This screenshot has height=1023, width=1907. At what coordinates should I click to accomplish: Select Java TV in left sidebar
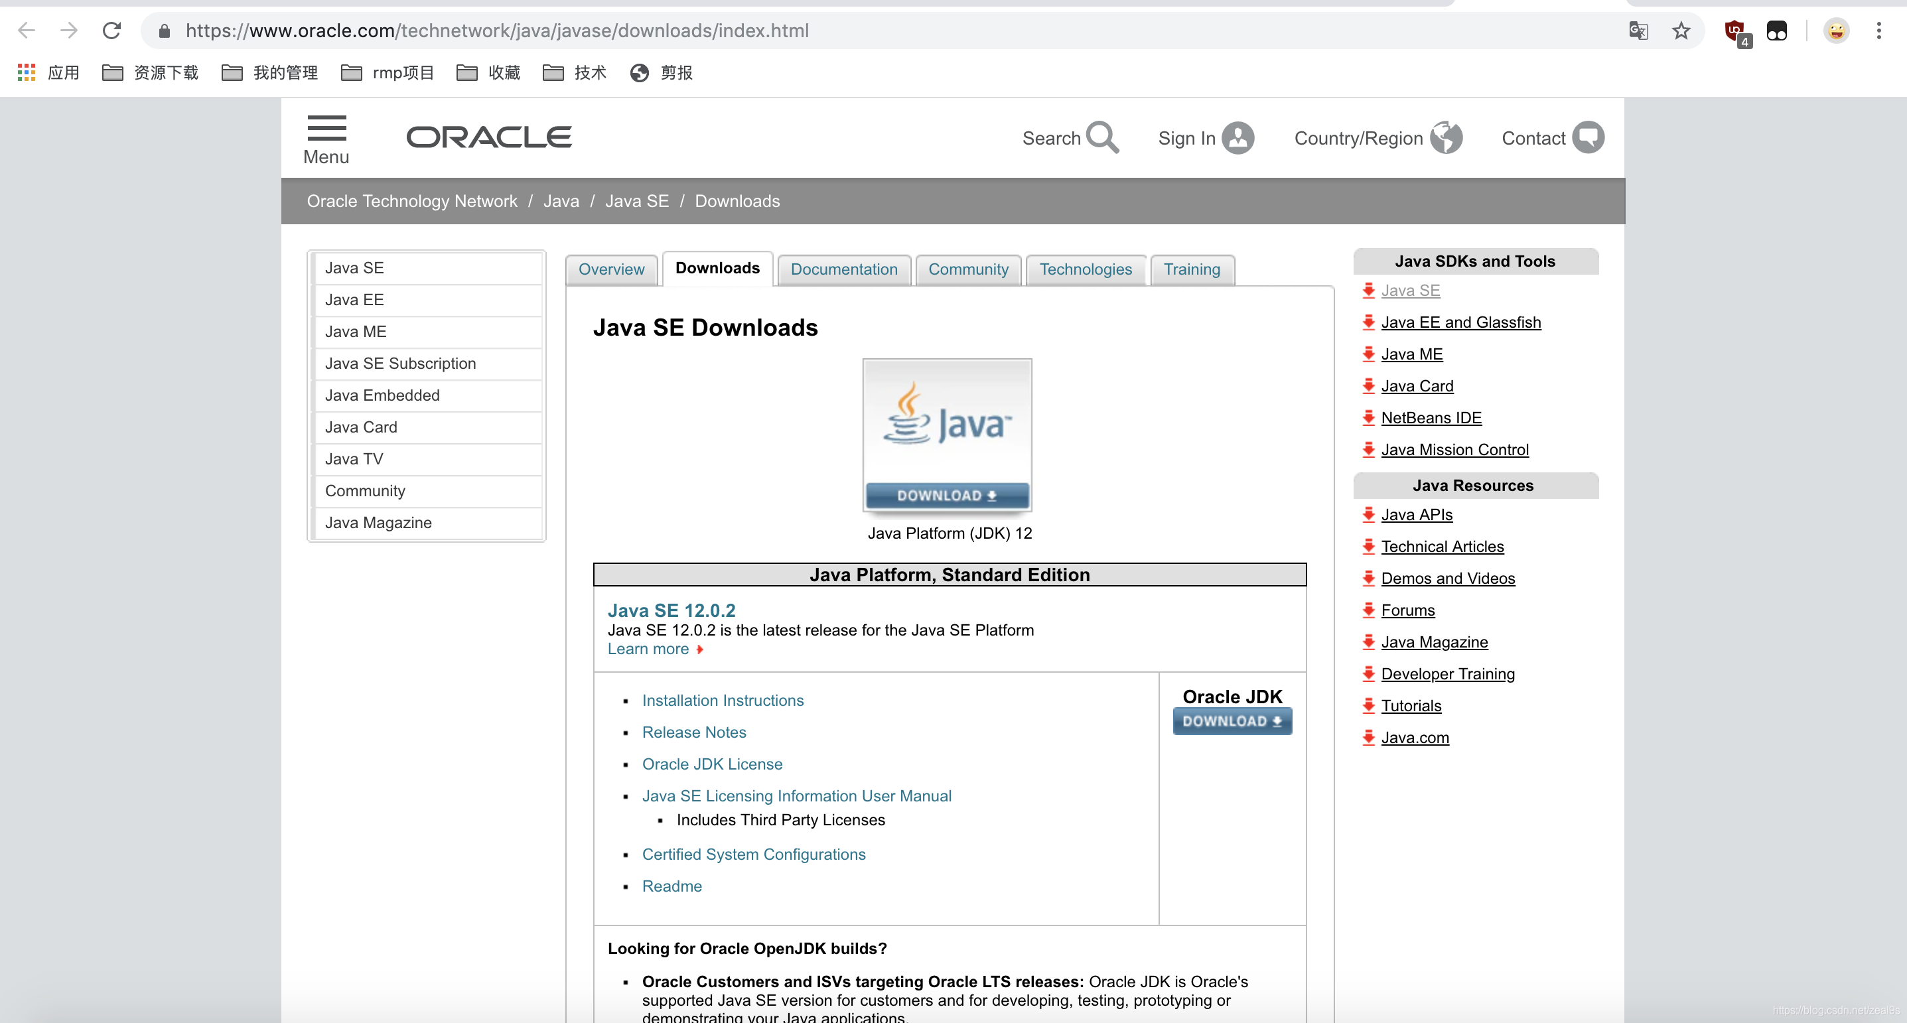428,459
